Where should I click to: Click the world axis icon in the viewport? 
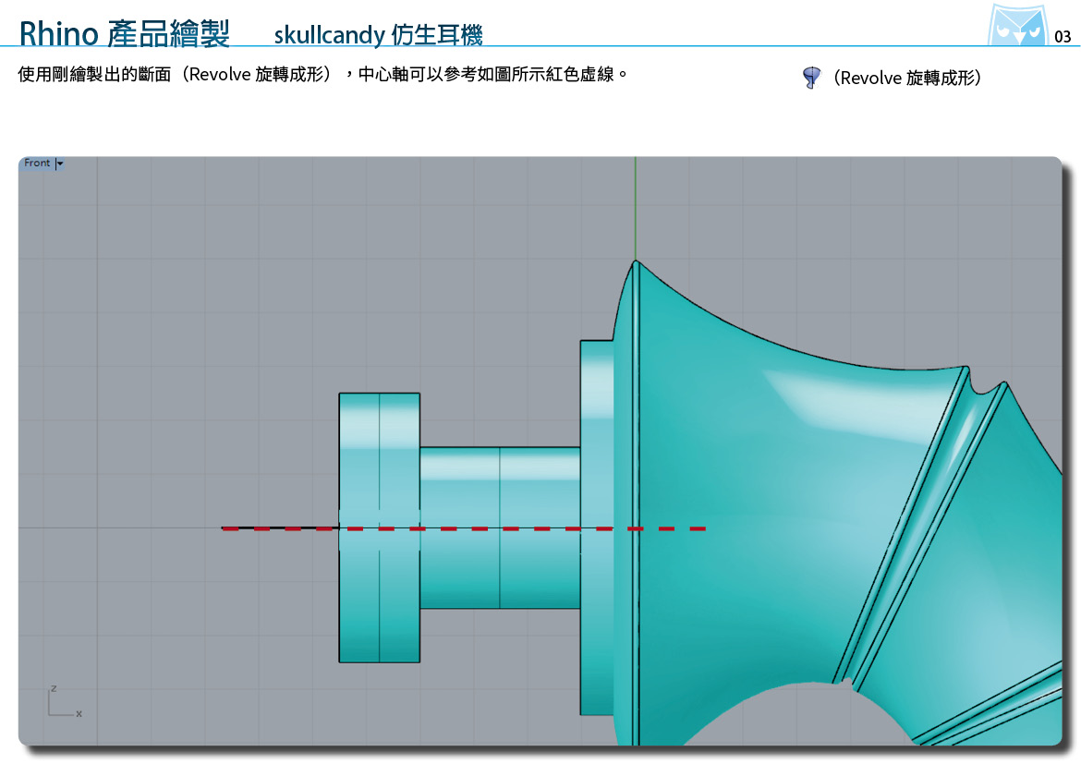[65, 702]
